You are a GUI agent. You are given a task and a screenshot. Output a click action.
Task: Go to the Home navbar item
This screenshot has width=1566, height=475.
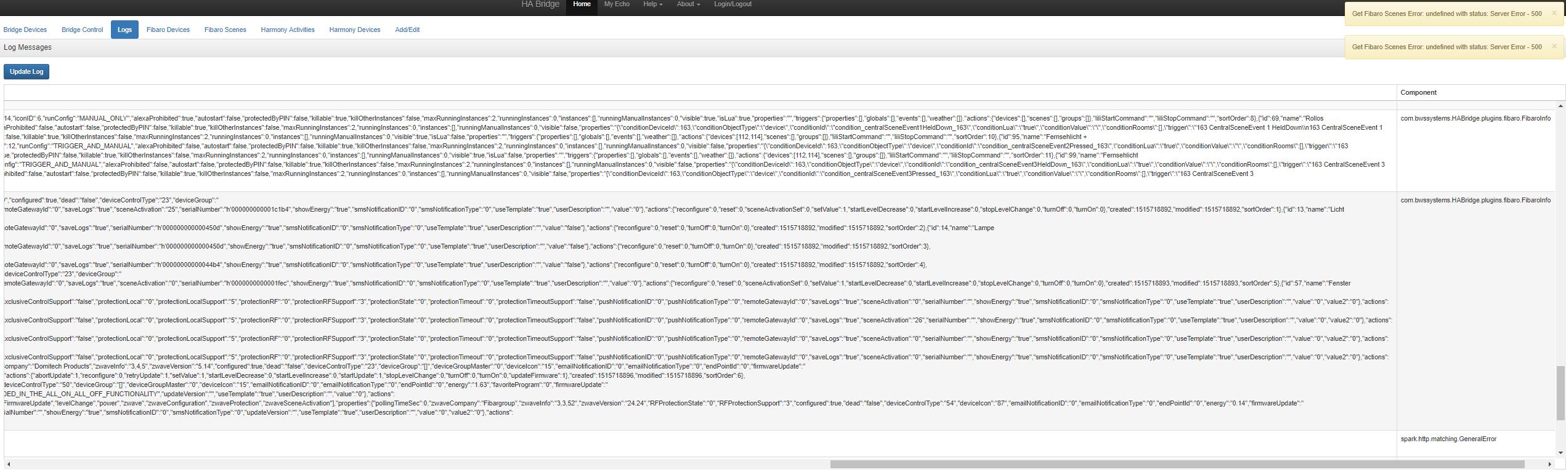pos(582,4)
